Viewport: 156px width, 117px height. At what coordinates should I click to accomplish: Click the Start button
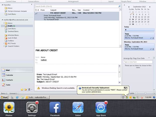4,97
